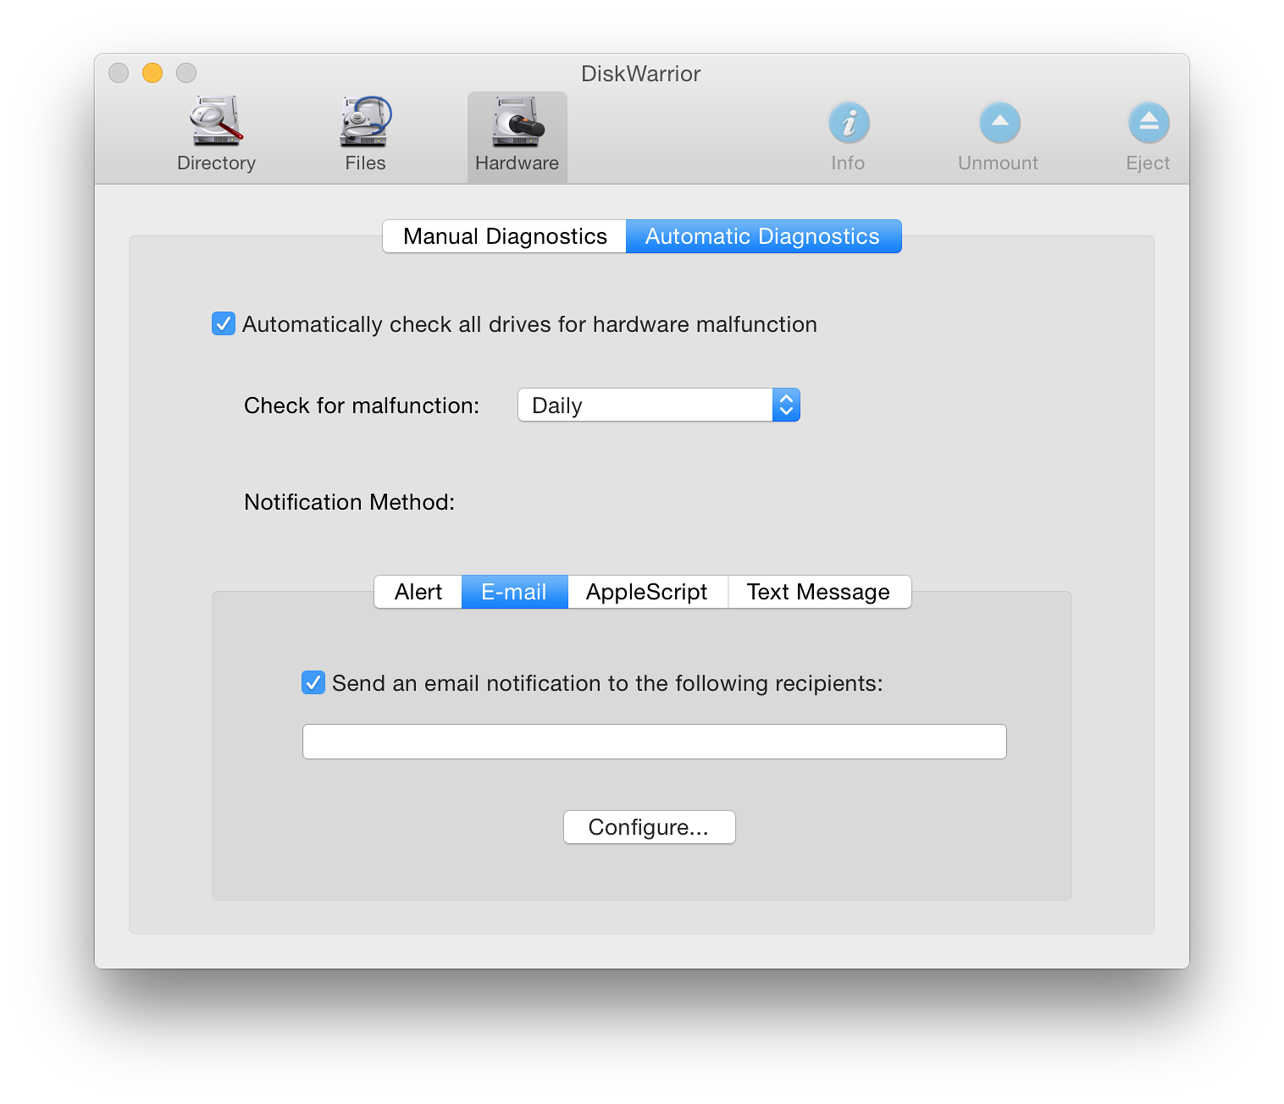Viewport: 1284px width, 1104px height.
Task: Open the Files toolbar icon
Action: pyautogui.click(x=365, y=135)
